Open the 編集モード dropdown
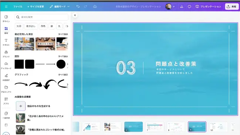This screenshot has height=135, width=240. [60, 7]
